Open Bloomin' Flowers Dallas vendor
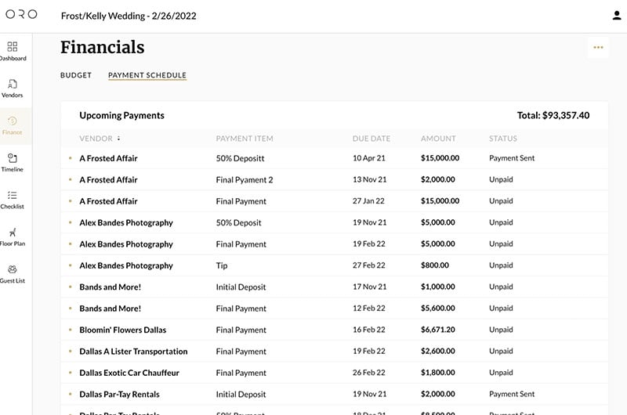 coord(122,330)
